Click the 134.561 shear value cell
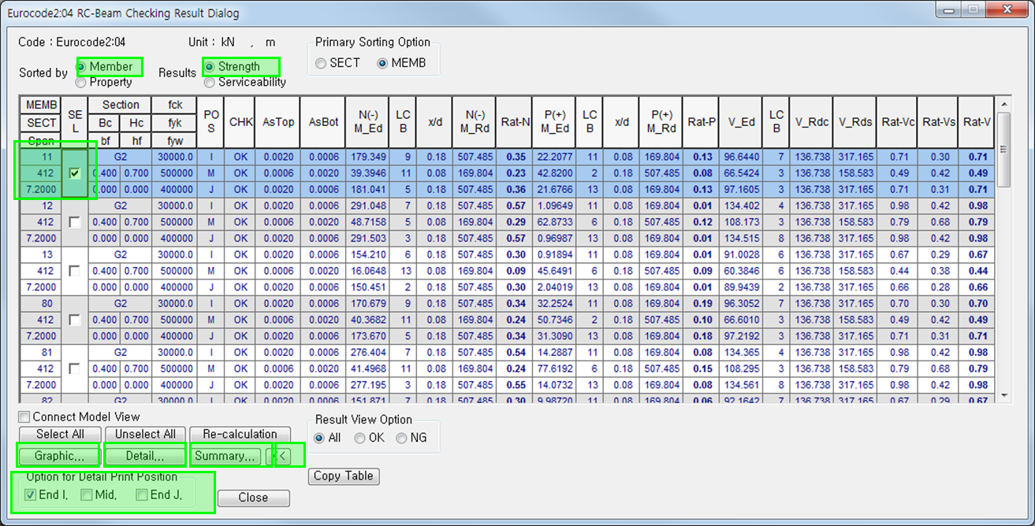This screenshot has width=1035, height=526. pos(742,385)
